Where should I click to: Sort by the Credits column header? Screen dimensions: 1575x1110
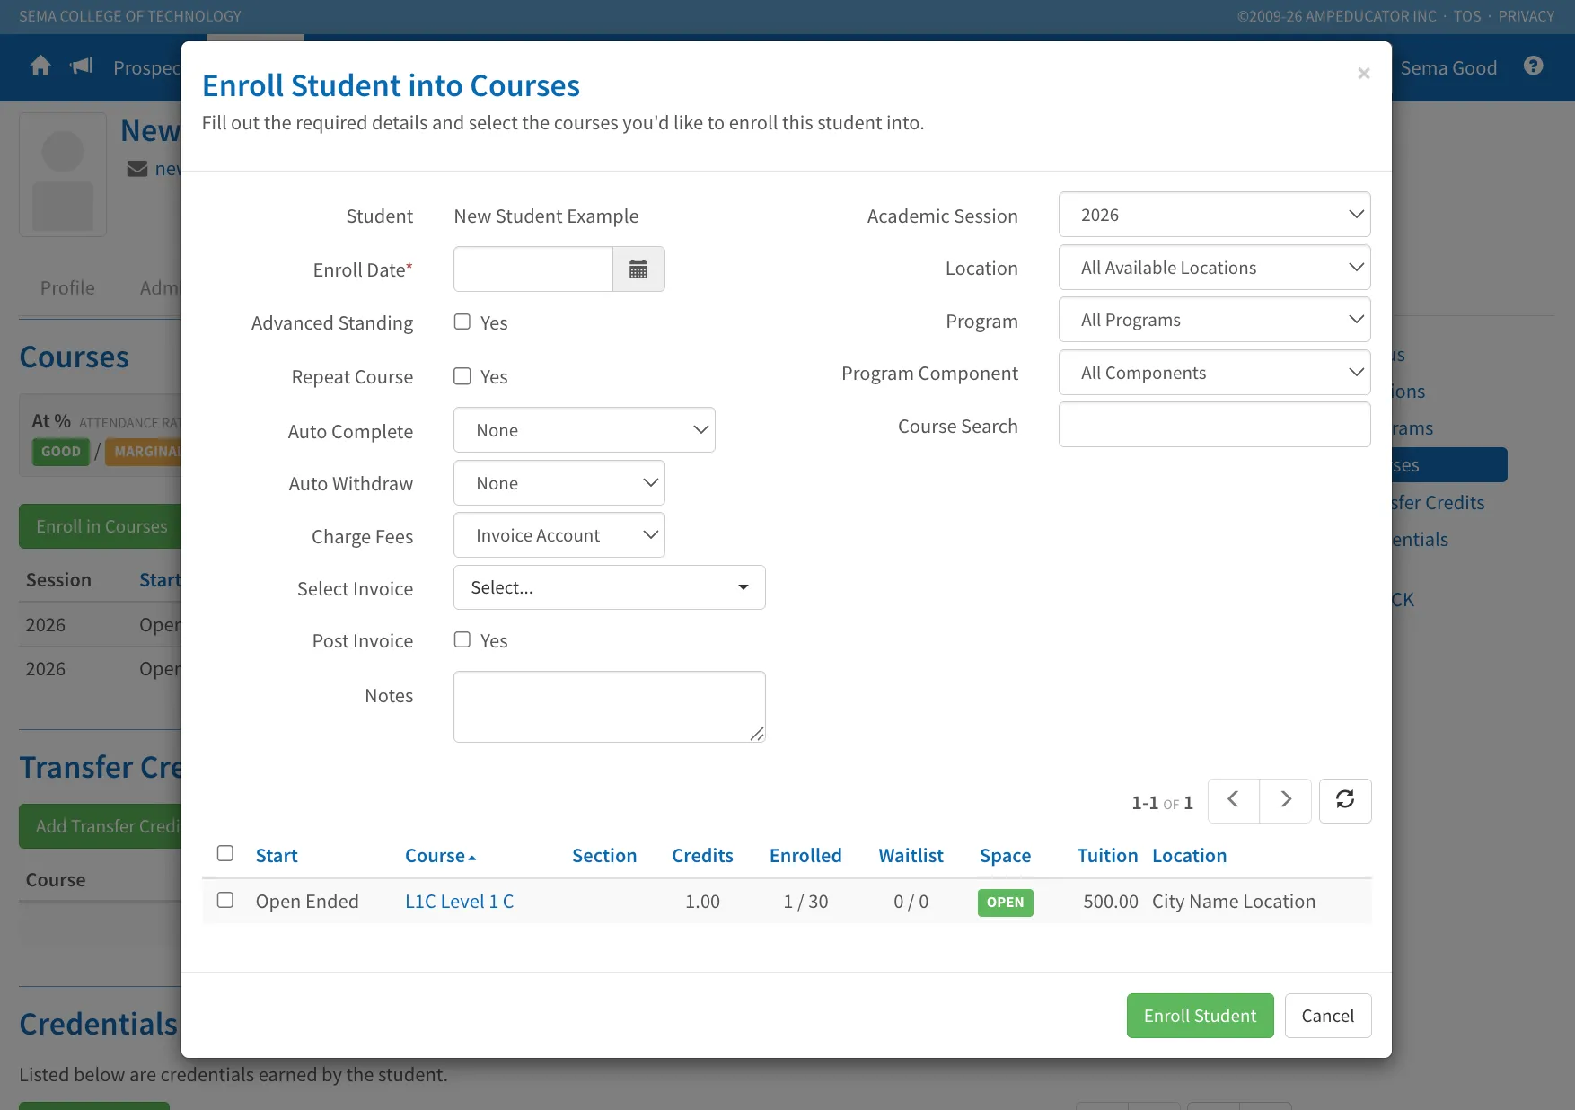click(702, 856)
